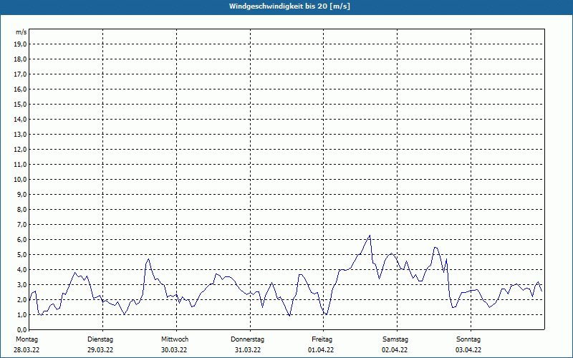Click the date 30.03.22
Image resolution: width=573 pixels, height=358 pixels.
(174, 350)
